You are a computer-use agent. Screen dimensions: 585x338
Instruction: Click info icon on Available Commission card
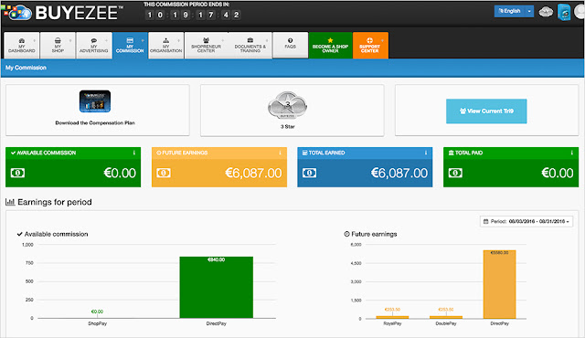[134, 153]
